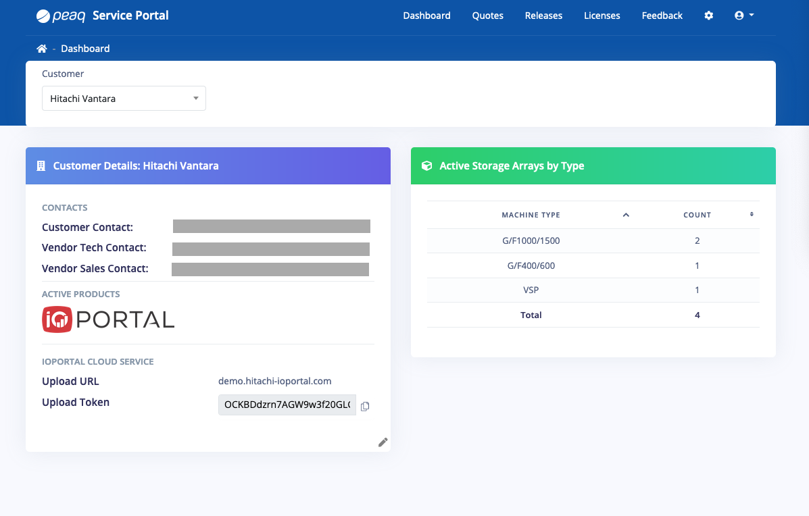Viewport: 809px width, 516px height.
Task: Copy the Upload Token using the copy icon
Action: coord(365,406)
